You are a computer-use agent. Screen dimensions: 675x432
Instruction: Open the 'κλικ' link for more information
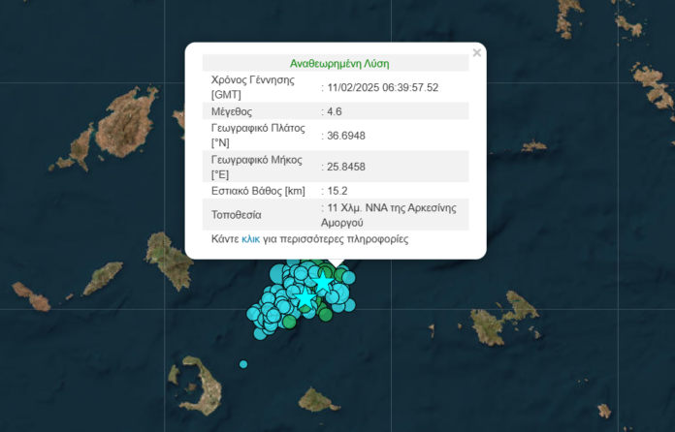pos(250,239)
